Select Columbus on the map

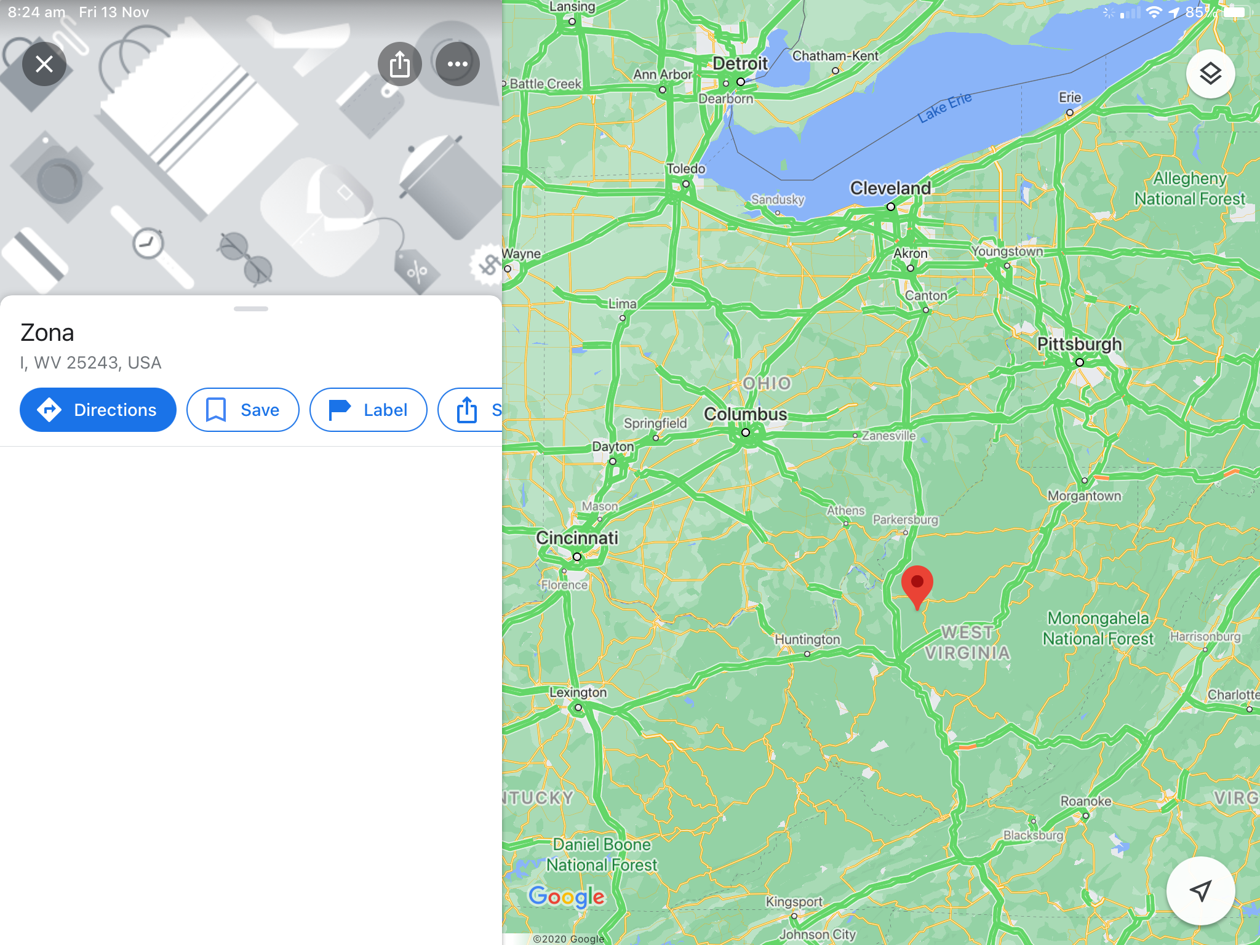[746, 414]
